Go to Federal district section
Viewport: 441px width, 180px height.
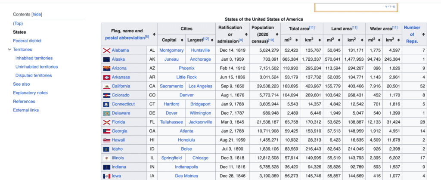(x=27, y=41)
